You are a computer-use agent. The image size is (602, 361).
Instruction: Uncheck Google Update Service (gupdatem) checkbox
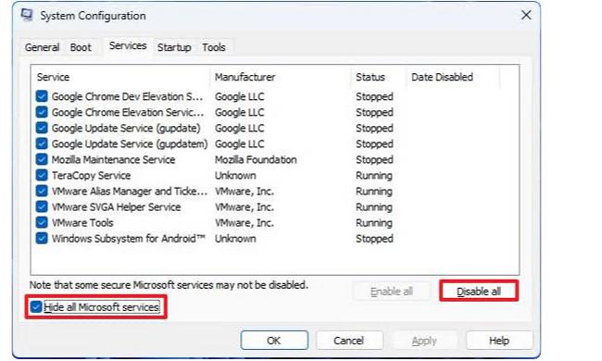point(42,143)
